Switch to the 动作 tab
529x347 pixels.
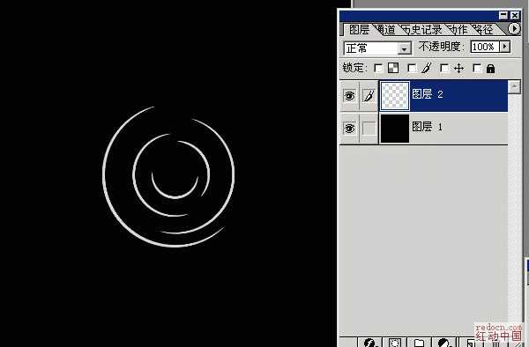pyautogui.click(x=458, y=30)
